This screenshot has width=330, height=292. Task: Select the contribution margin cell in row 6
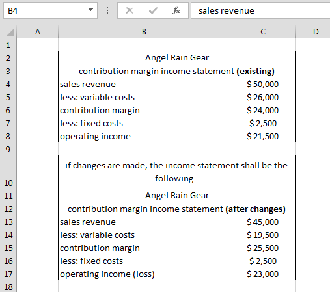point(144,110)
